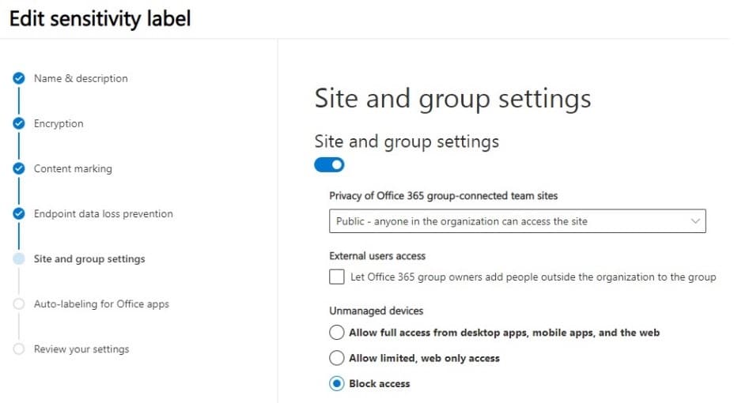Click the Site and group settings step circle
This screenshot has height=403, width=734.
(x=19, y=258)
